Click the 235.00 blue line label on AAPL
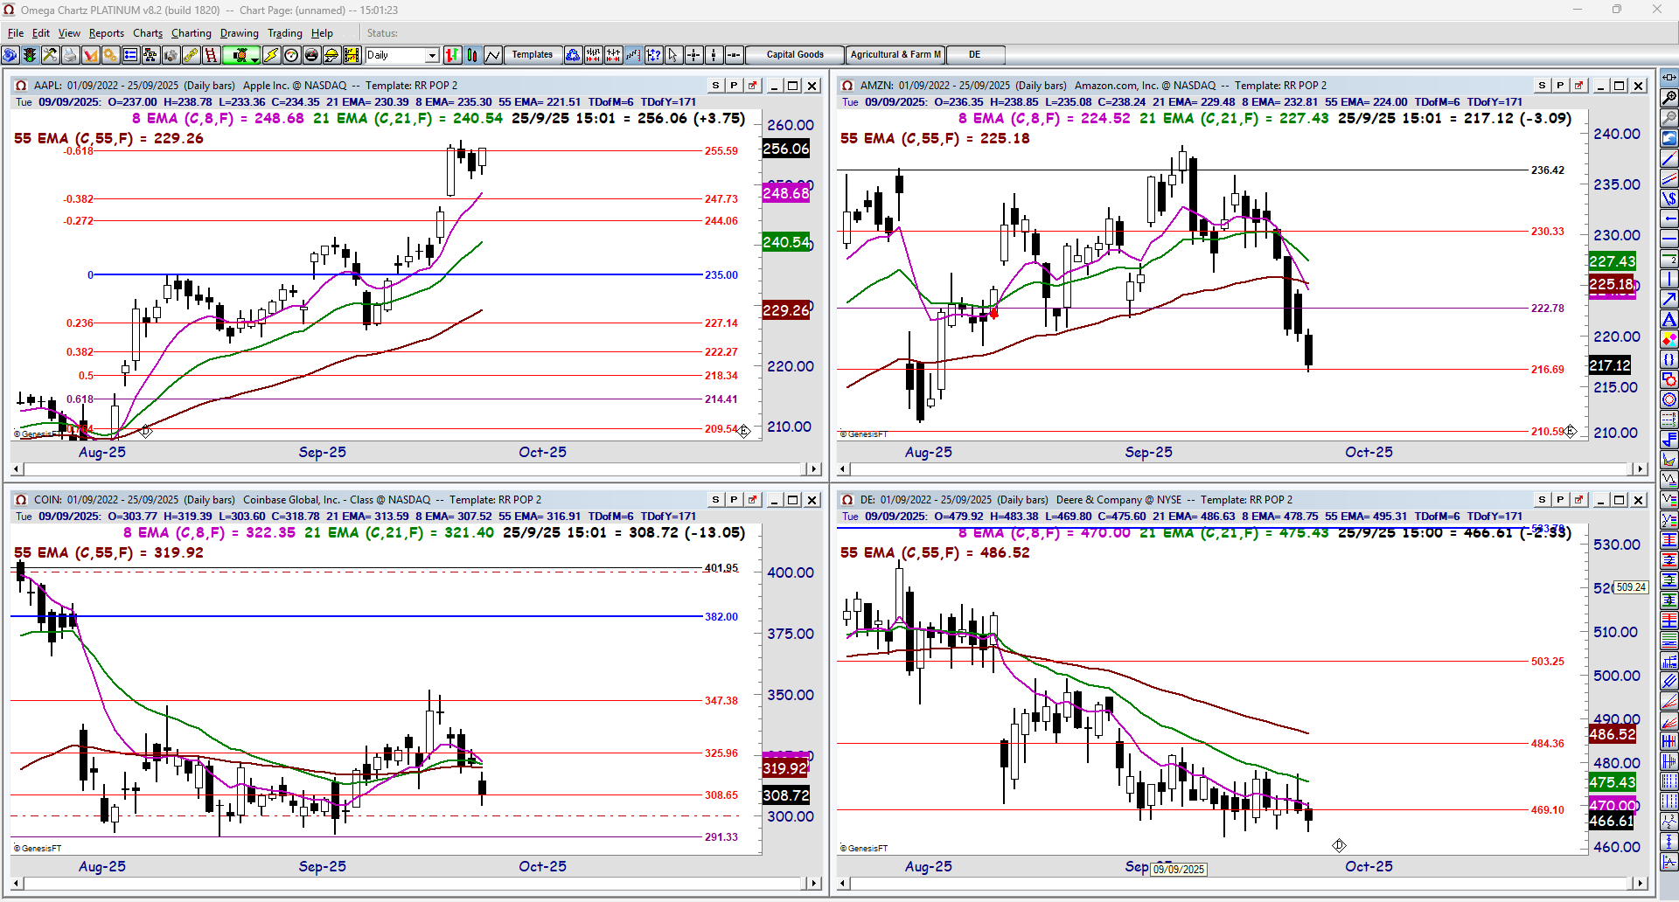This screenshot has height=902, width=1679. [721, 275]
